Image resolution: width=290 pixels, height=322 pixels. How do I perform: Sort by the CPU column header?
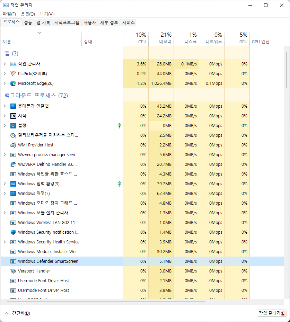(136, 38)
